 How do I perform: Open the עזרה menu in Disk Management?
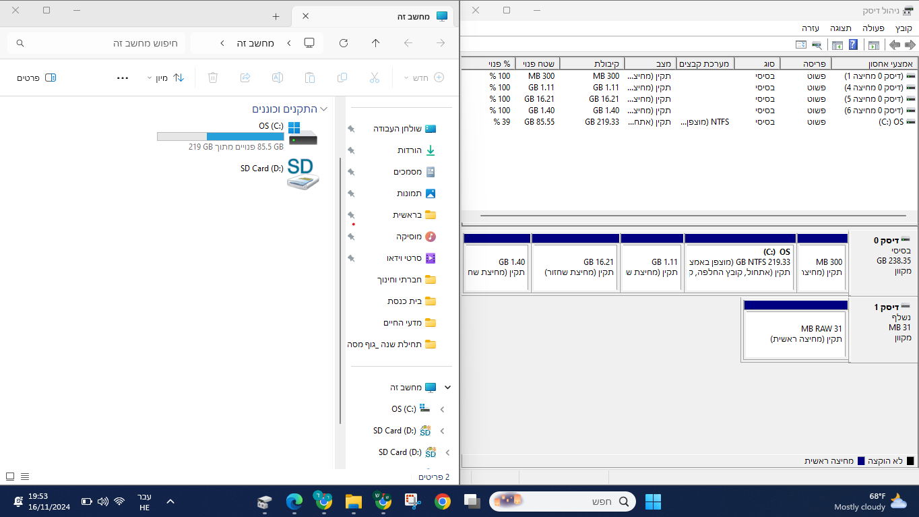[810, 28]
